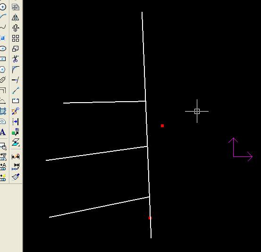
Task: Select the Copy objects tool
Action: [16, 7]
